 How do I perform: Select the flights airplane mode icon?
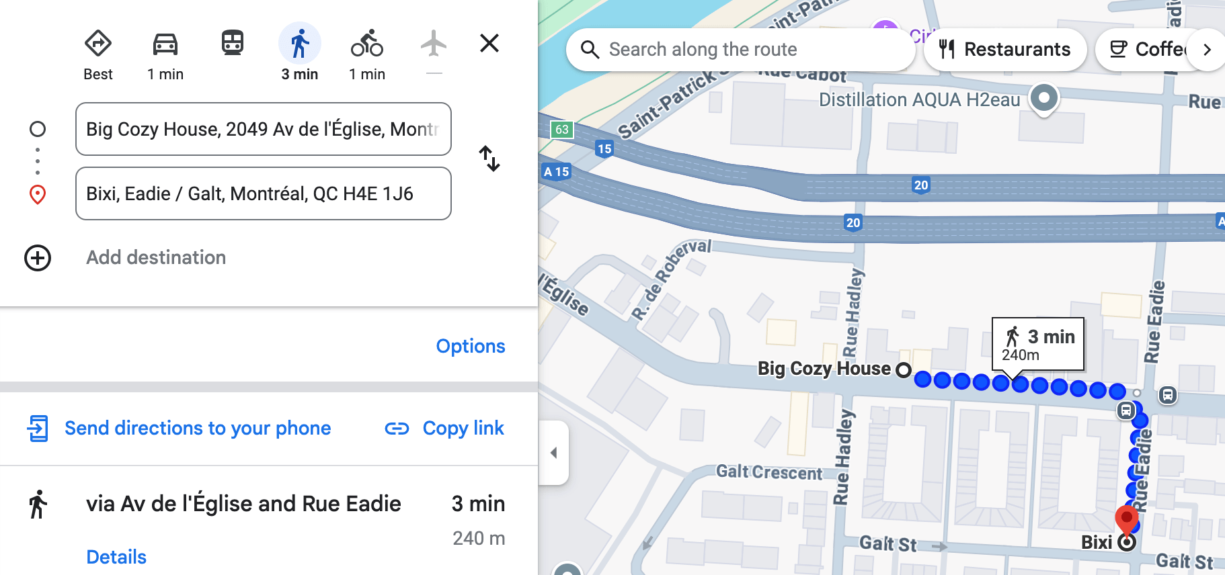pyautogui.click(x=434, y=44)
